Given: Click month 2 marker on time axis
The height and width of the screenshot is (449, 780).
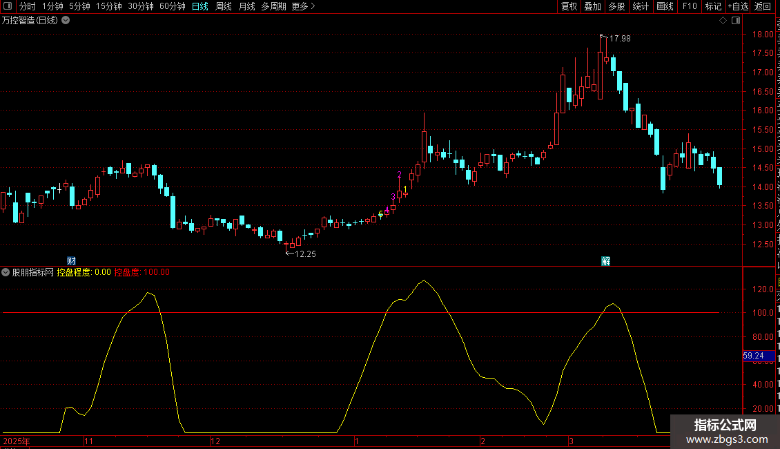Looking at the screenshot, I should tap(482, 441).
